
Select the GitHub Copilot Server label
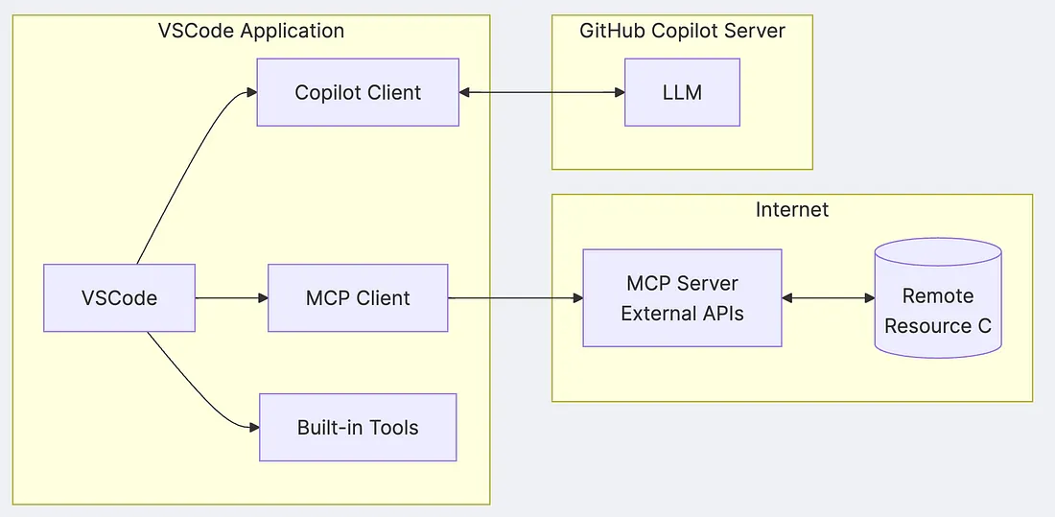click(682, 31)
